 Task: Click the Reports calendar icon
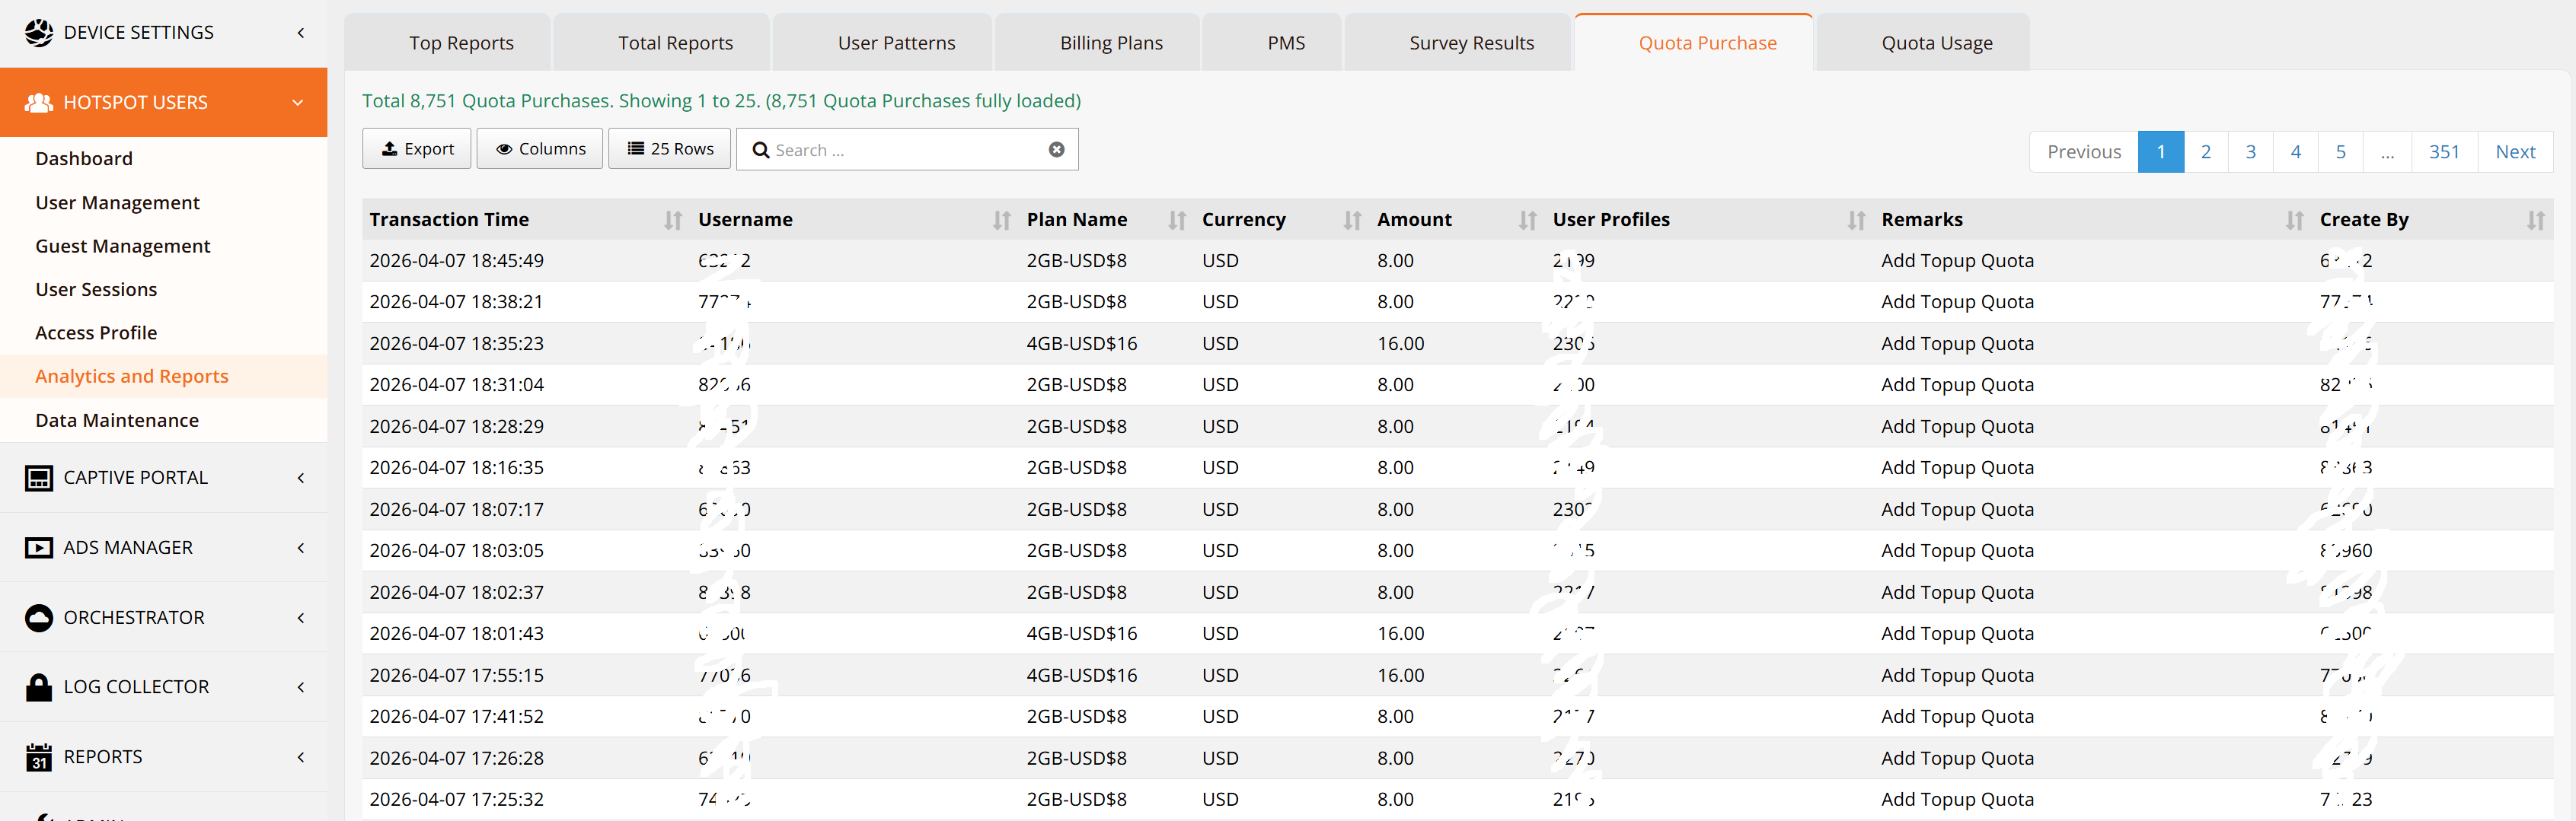tap(39, 757)
